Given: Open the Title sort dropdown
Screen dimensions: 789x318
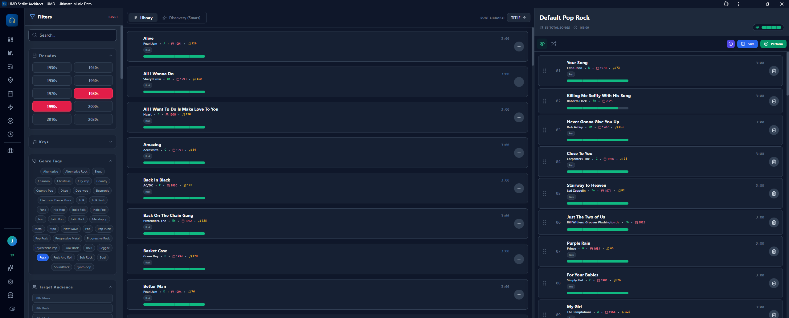Looking at the screenshot, I should 518,18.
